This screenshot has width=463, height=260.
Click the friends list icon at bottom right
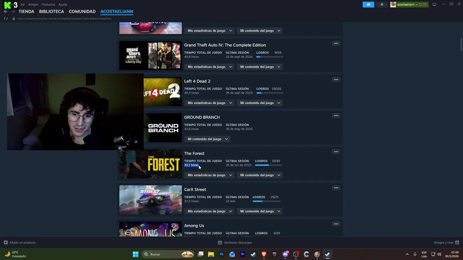[457, 243]
